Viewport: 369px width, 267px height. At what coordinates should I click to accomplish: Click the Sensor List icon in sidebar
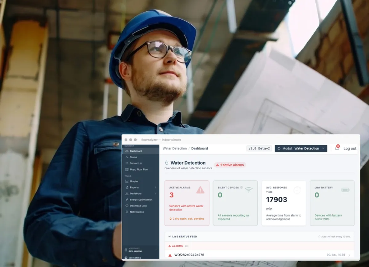[x=127, y=163]
